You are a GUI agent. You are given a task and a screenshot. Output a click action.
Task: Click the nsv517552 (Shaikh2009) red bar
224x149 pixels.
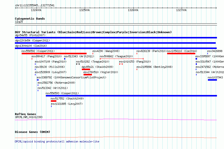coord(54,101)
